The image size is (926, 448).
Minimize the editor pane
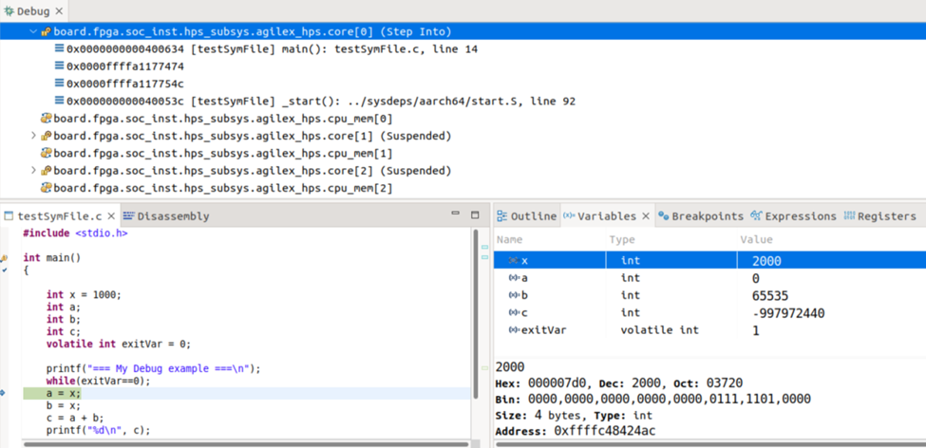click(x=455, y=215)
